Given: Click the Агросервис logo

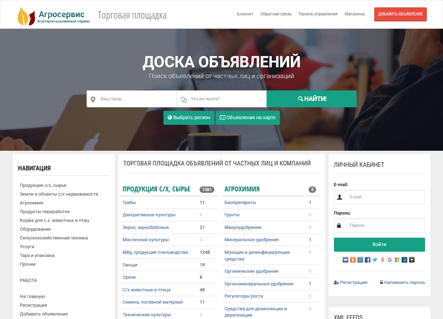Looking at the screenshot, I should [54, 16].
